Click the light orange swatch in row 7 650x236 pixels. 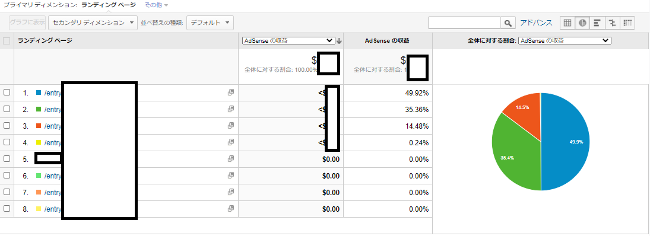39,192
